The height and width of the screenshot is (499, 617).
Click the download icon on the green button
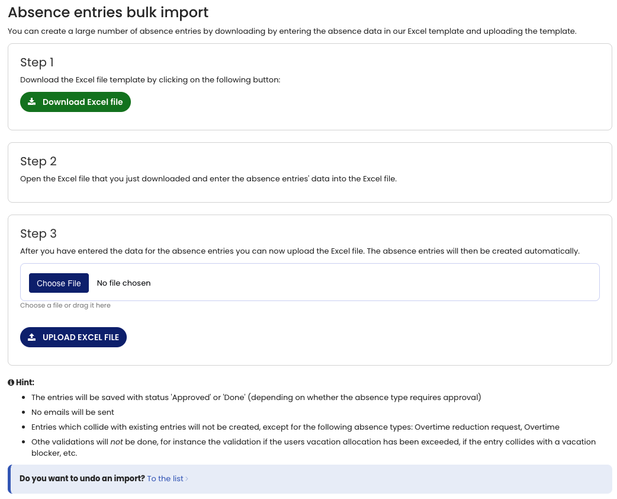coord(32,102)
